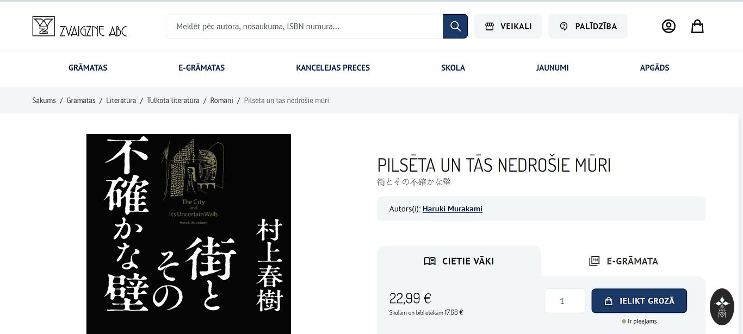Click the Ielikt grozā button
The image size is (743, 334).
tap(639, 301)
